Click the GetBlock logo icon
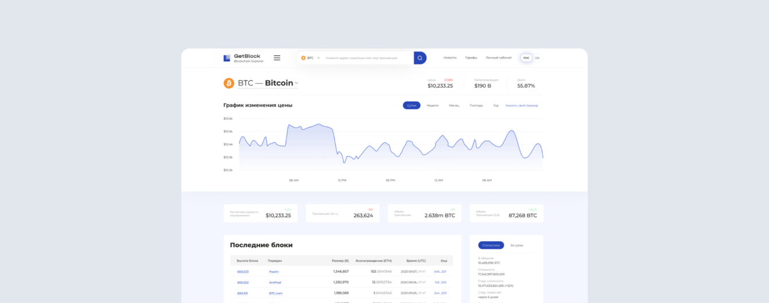 tap(227, 58)
